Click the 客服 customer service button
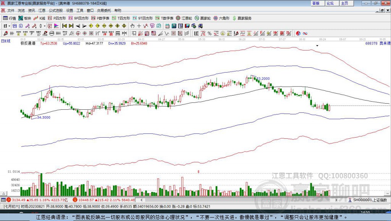This screenshot has width=391, height=221. 316,3
